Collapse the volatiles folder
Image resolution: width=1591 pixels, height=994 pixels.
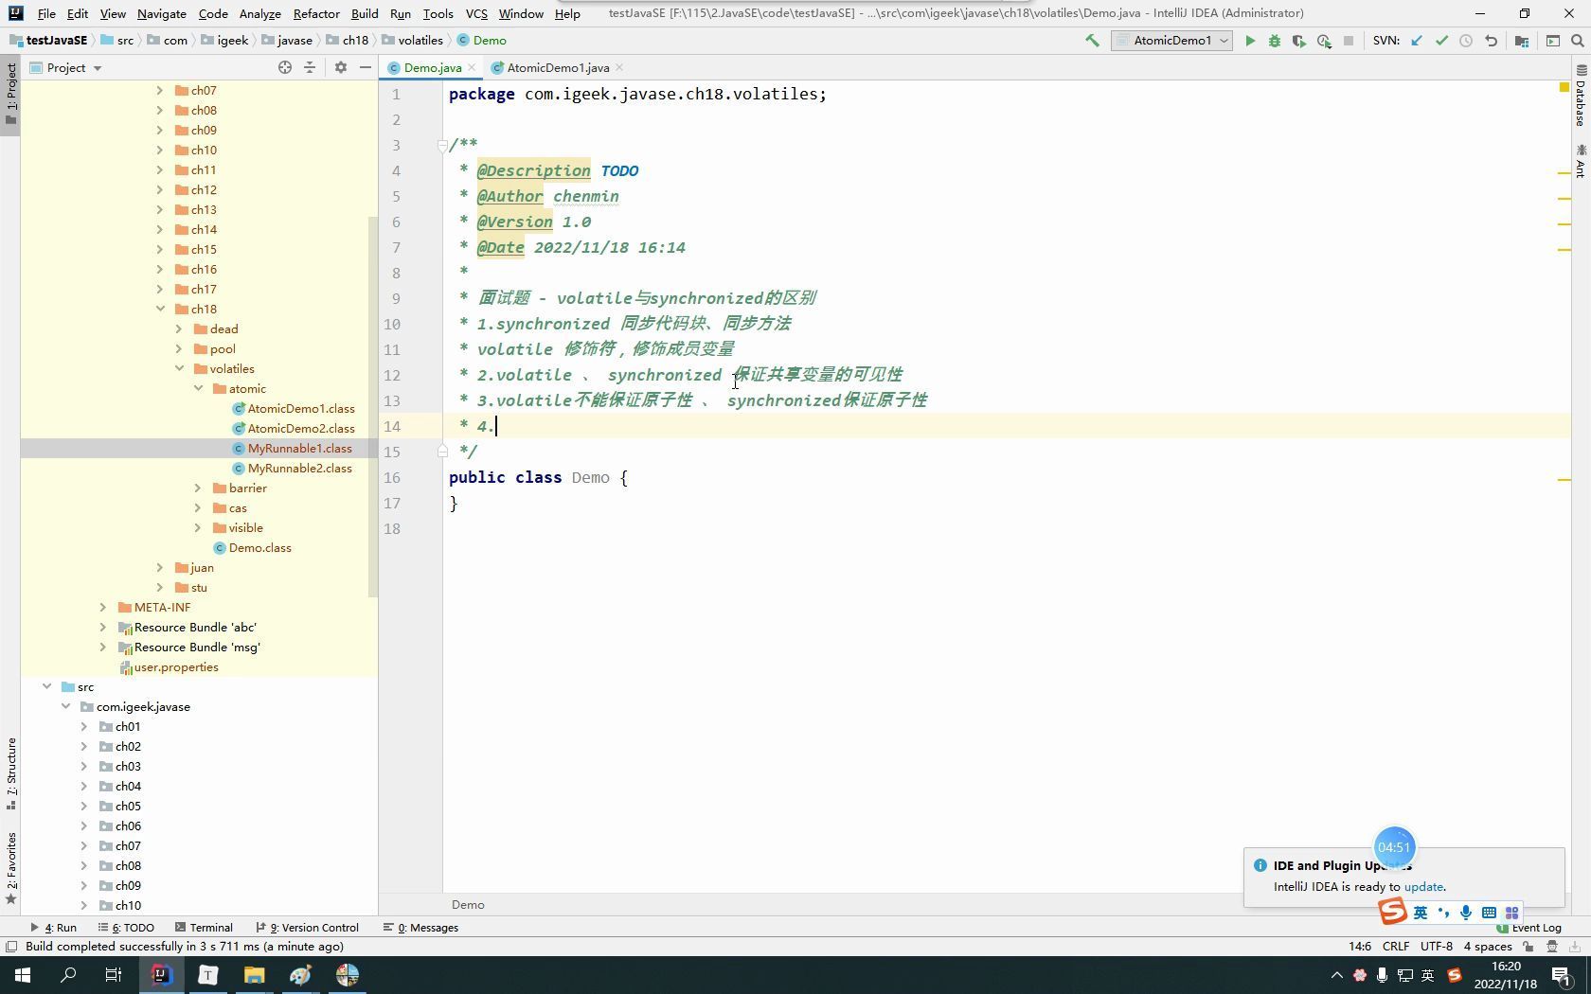[x=179, y=368]
